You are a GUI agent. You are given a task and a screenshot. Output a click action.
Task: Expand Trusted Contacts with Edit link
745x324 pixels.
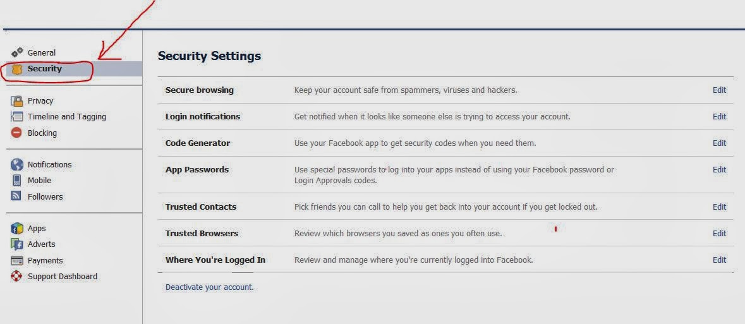point(719,207)
